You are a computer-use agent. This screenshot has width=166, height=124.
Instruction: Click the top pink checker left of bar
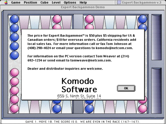(57, 19)
